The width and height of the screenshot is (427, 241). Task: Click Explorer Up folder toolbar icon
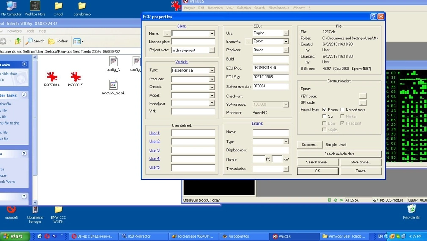tap(18, 41)
